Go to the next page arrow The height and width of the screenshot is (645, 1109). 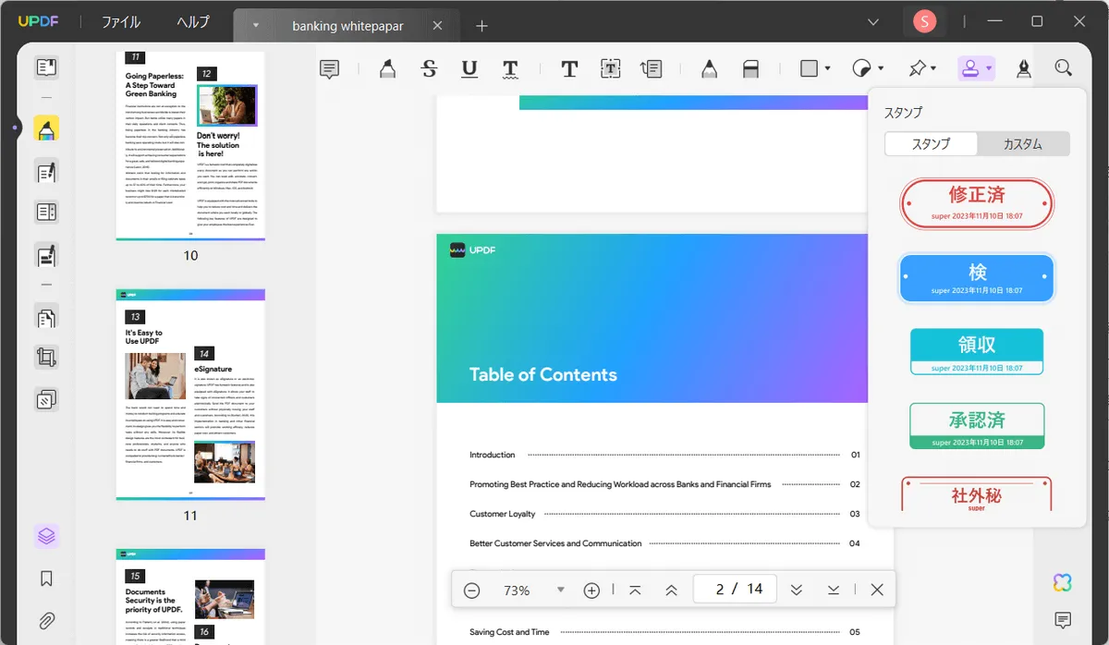pos(797,590)
